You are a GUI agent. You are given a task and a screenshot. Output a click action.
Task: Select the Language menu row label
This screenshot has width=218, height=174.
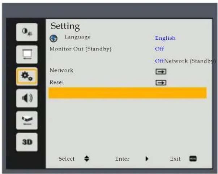coord(77,37)
